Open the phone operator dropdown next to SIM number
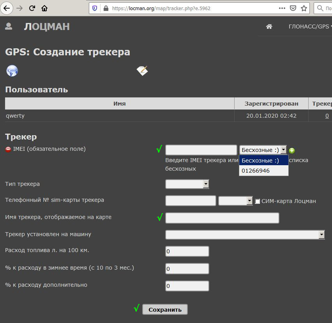The height and width of the screenshot is (323, 332). point(236,201)
